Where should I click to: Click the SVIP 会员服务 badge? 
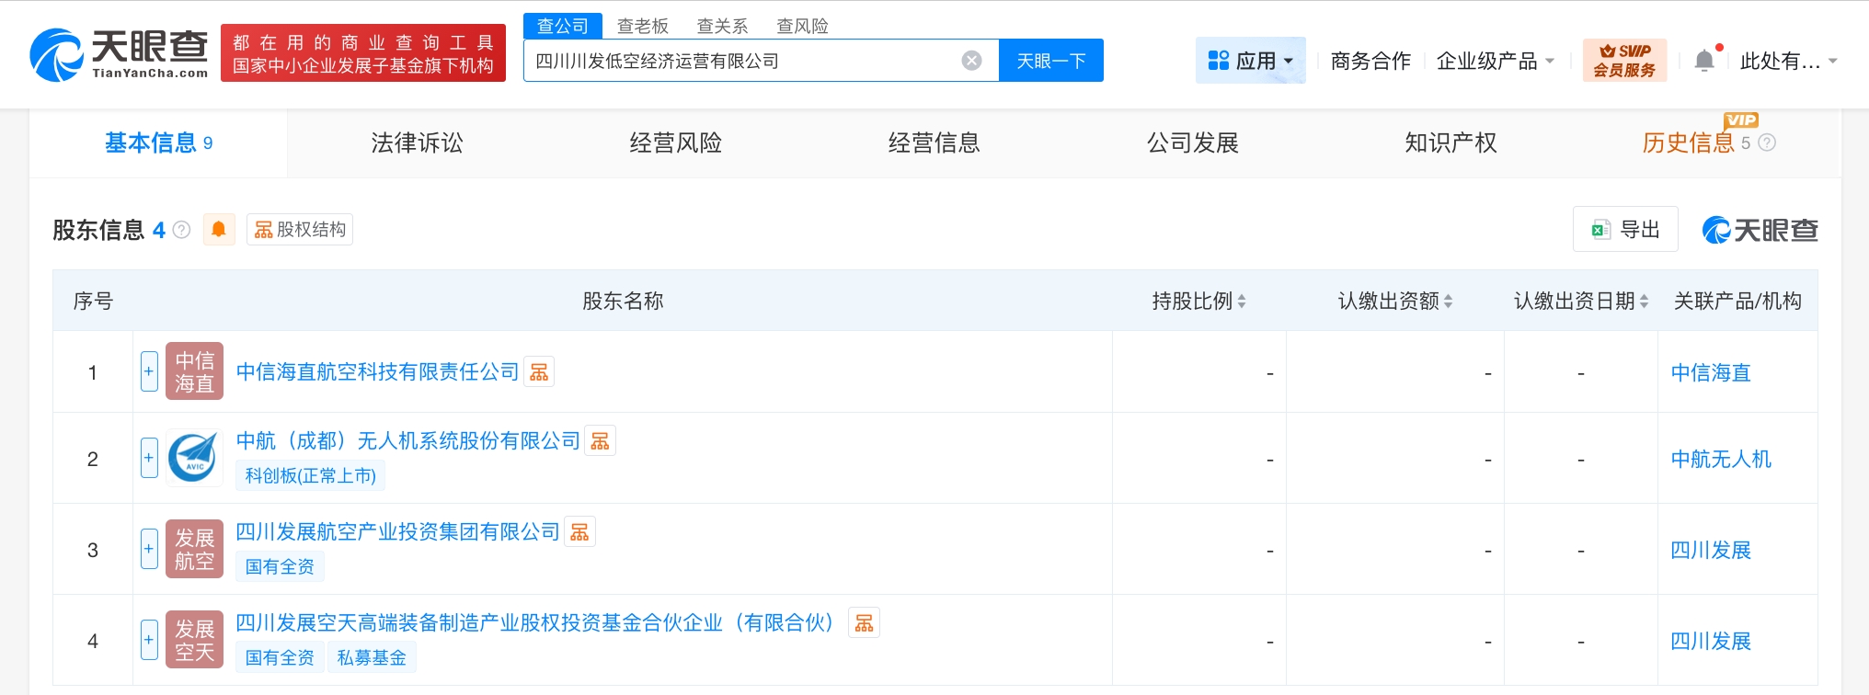pos(1623,61)
